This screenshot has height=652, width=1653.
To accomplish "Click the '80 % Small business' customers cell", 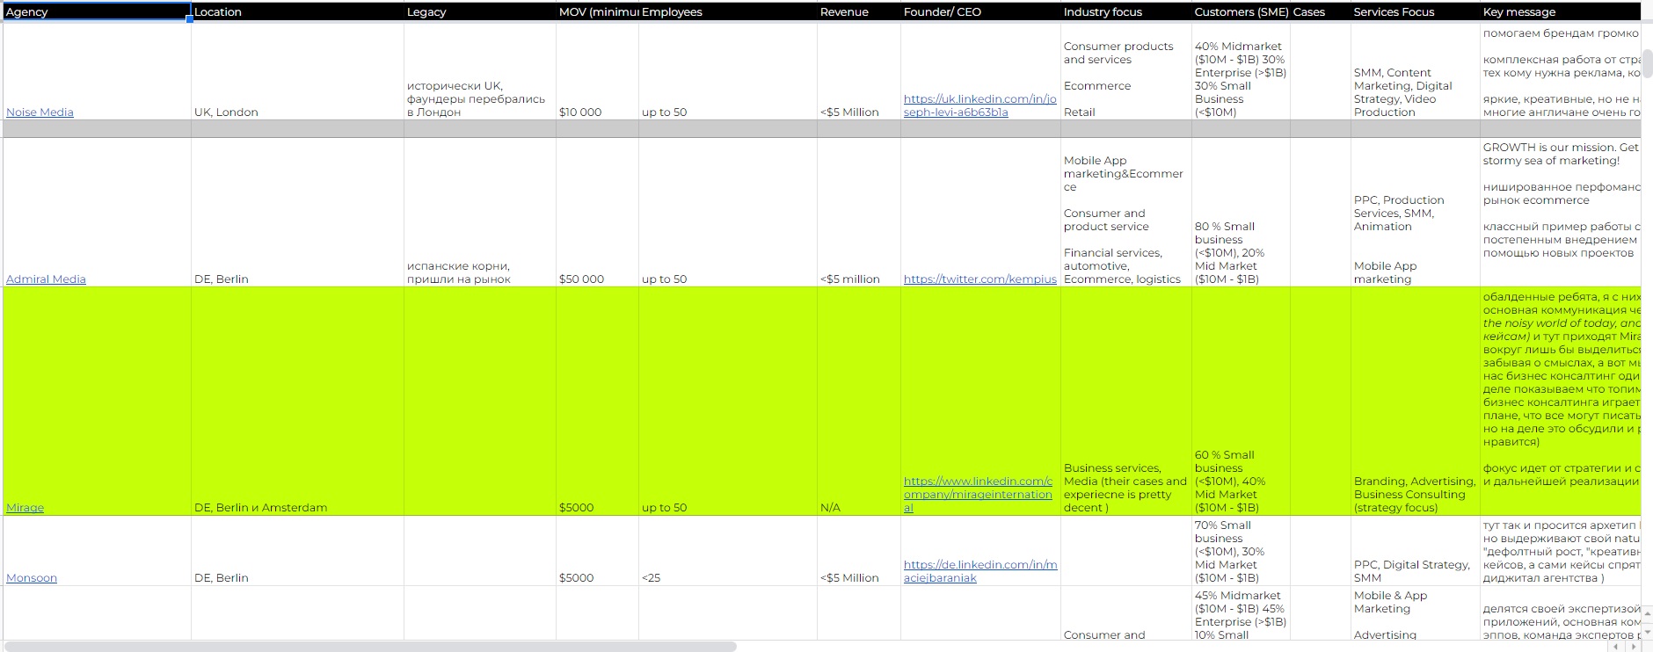I will [1242, 213].
